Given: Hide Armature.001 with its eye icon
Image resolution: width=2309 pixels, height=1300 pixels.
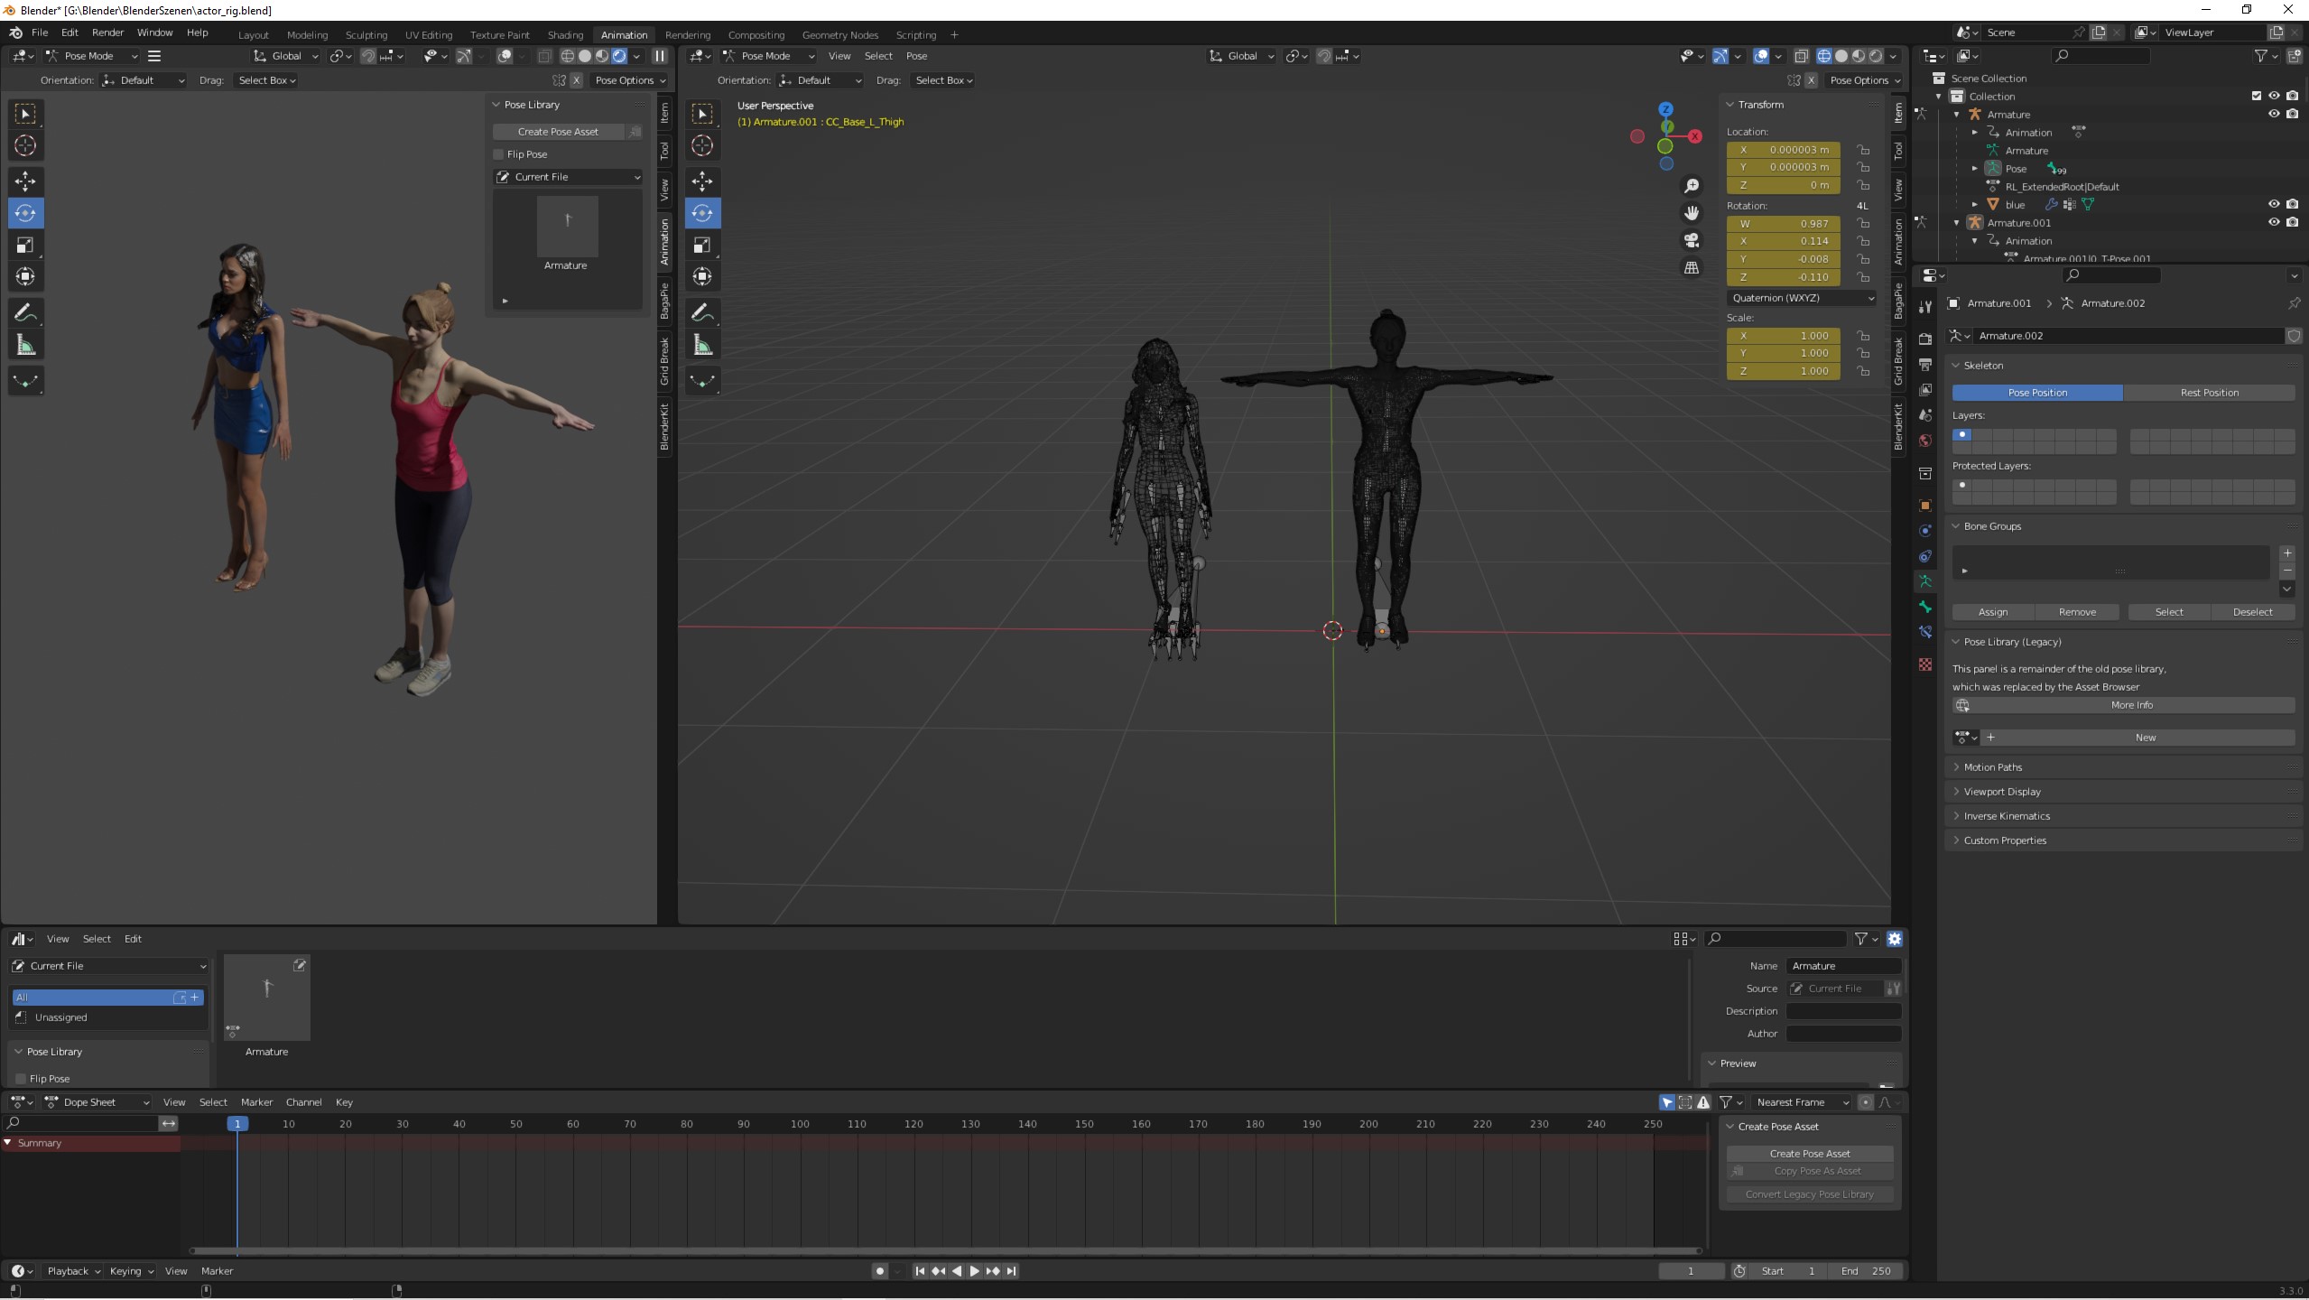Looking at the screenshot, I should [2274, 222].
